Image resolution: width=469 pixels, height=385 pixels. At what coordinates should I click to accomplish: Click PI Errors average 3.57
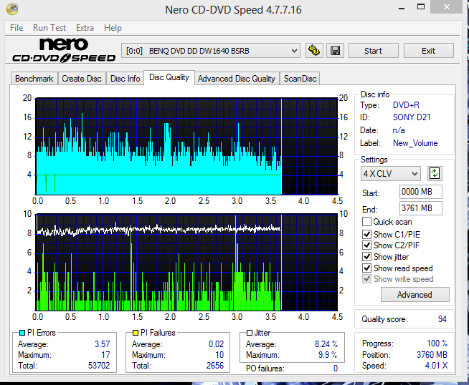coord(103,344)
